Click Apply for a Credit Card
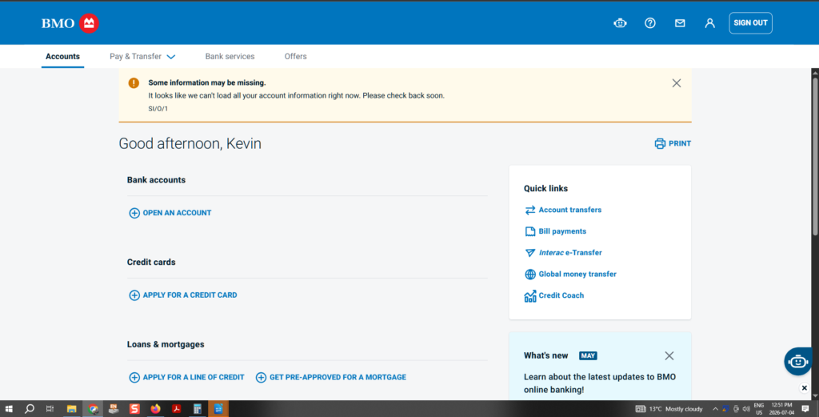 point(183,295)
